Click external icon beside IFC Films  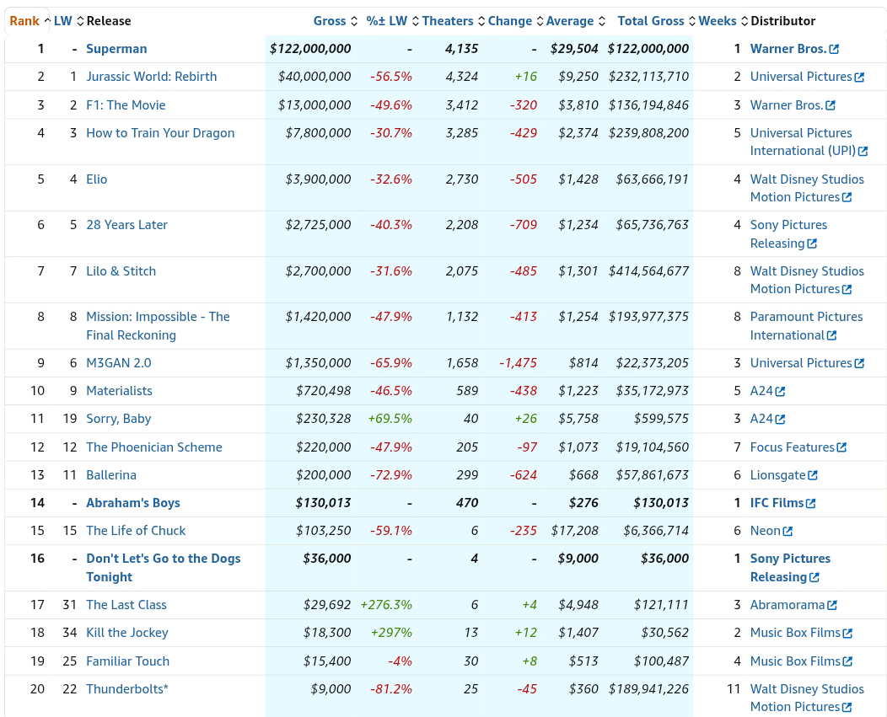tap(810, 503)
